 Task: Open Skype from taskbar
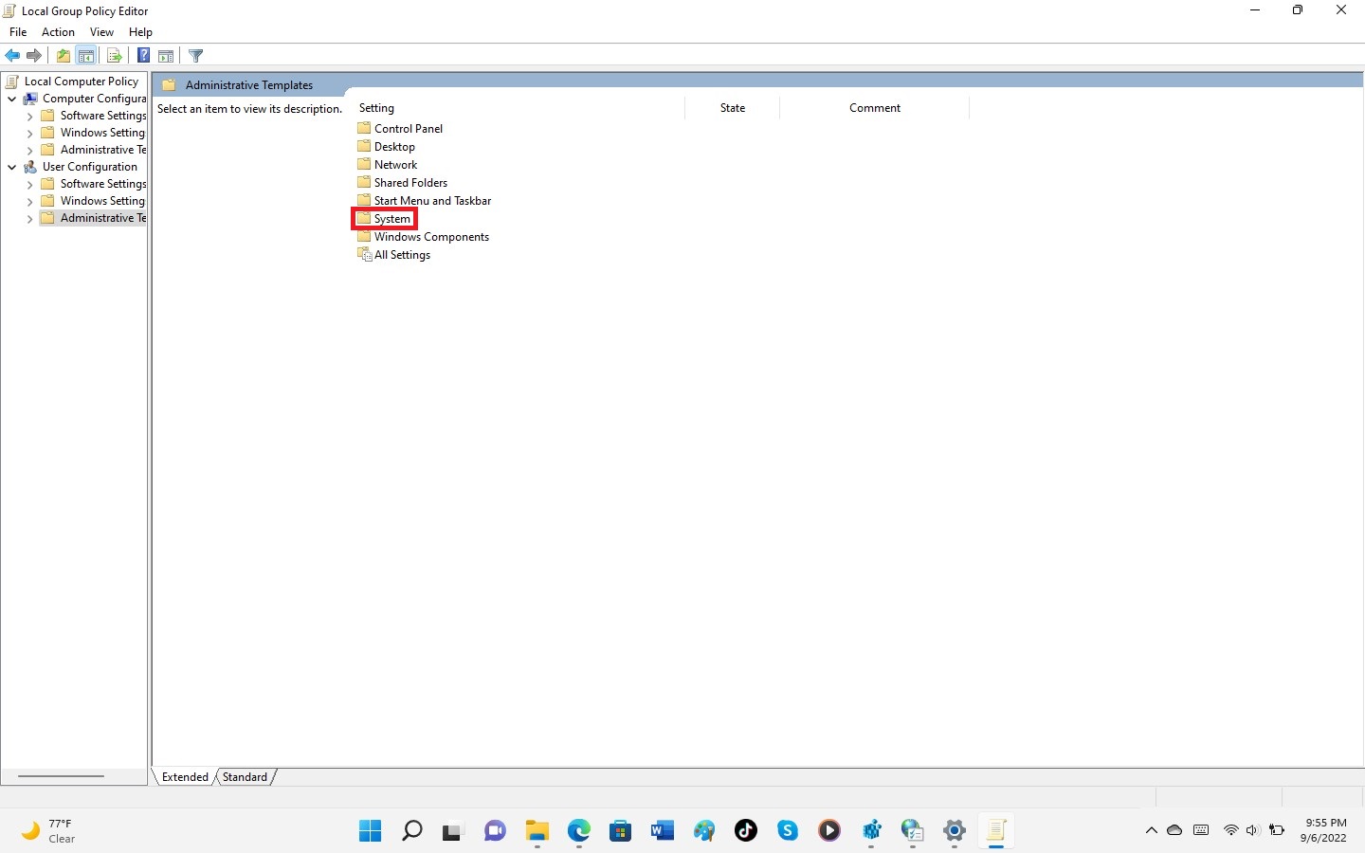click(788, 831)
